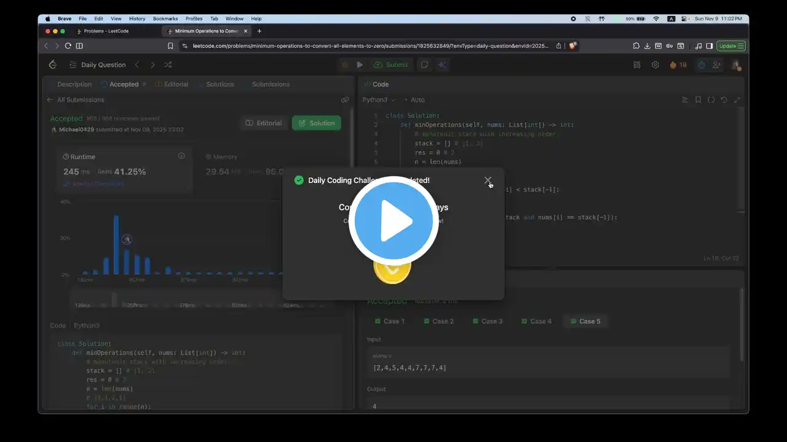The image size is (787, 442).
Task: Click the Runtime info icon
Action: click(x=181, y=156)
